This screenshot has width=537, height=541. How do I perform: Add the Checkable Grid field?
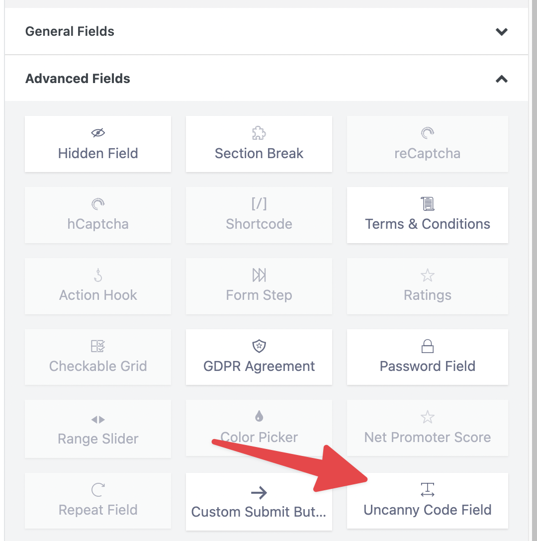98,357
